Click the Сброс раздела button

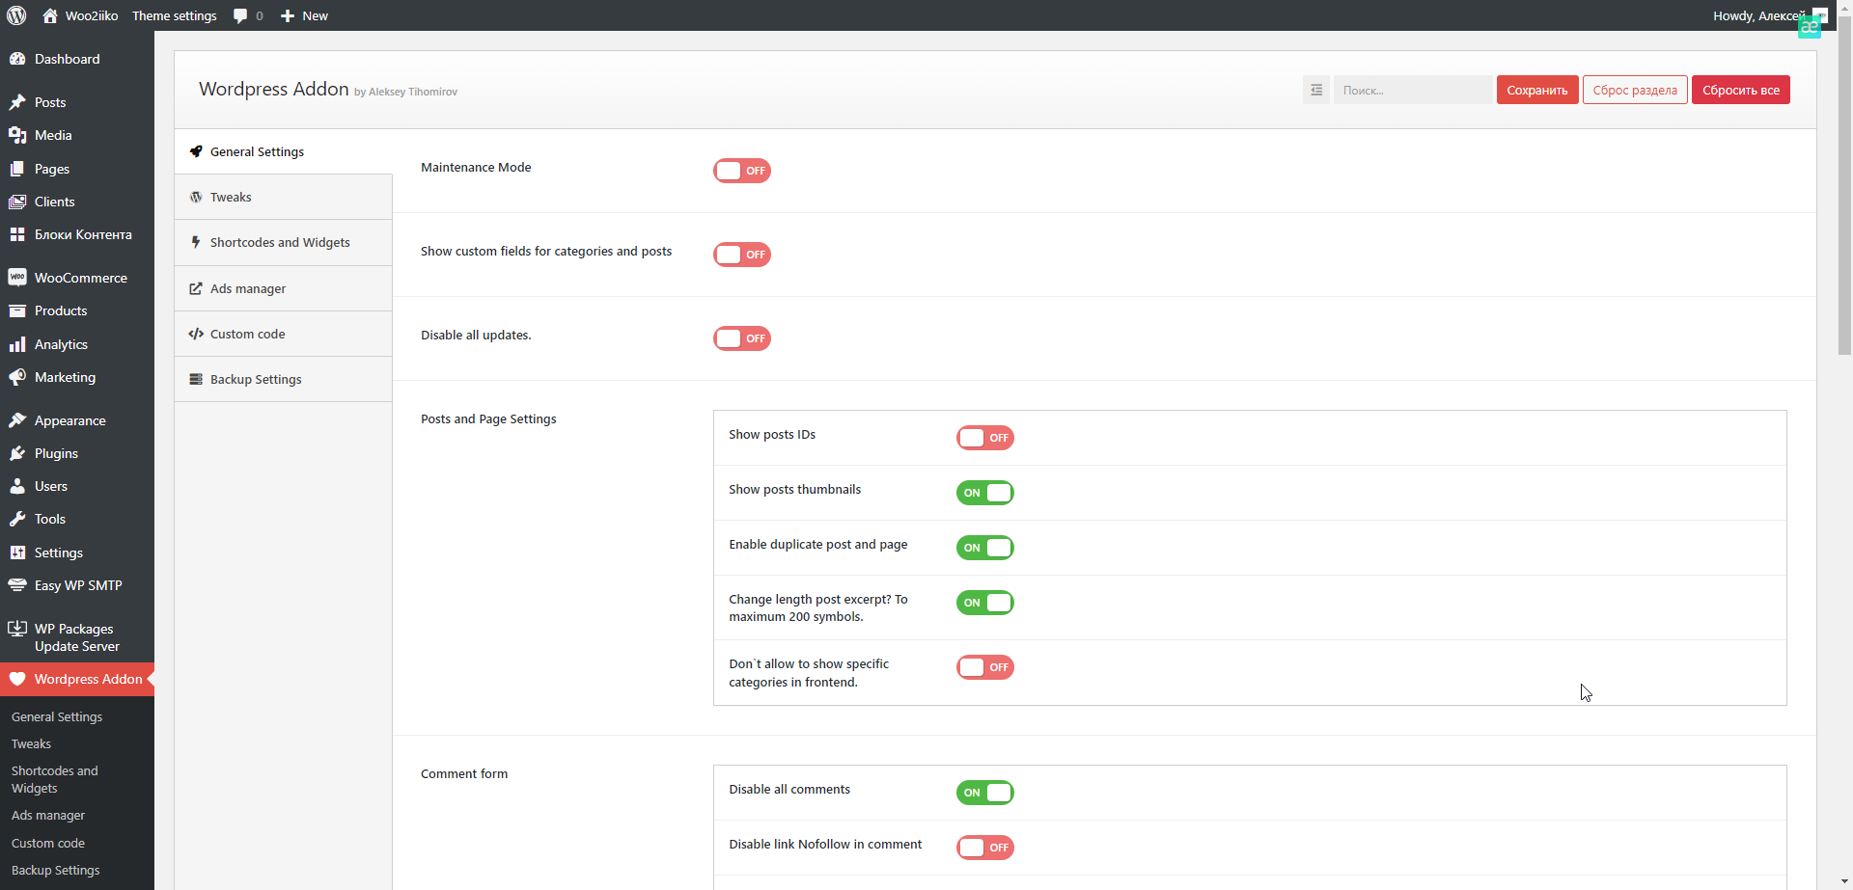coord(1635,90)
